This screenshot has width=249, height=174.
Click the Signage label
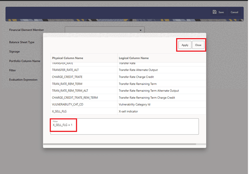click(14, 52)
